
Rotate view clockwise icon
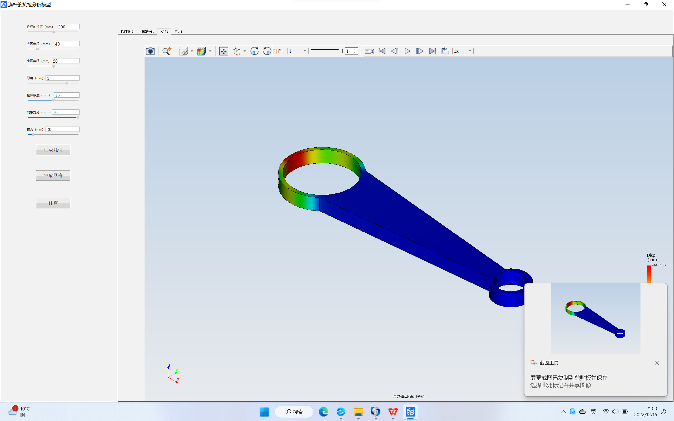tap(254, 51)
